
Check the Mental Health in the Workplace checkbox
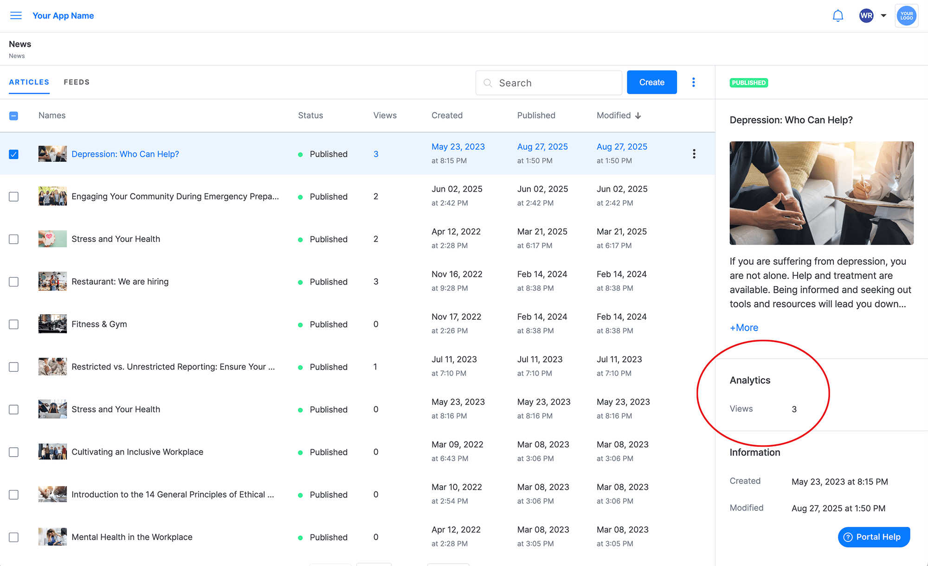click(14, 537)
